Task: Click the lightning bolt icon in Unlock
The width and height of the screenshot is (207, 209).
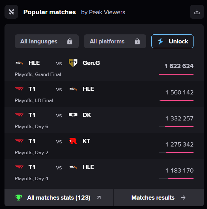Action: [160, 41]
